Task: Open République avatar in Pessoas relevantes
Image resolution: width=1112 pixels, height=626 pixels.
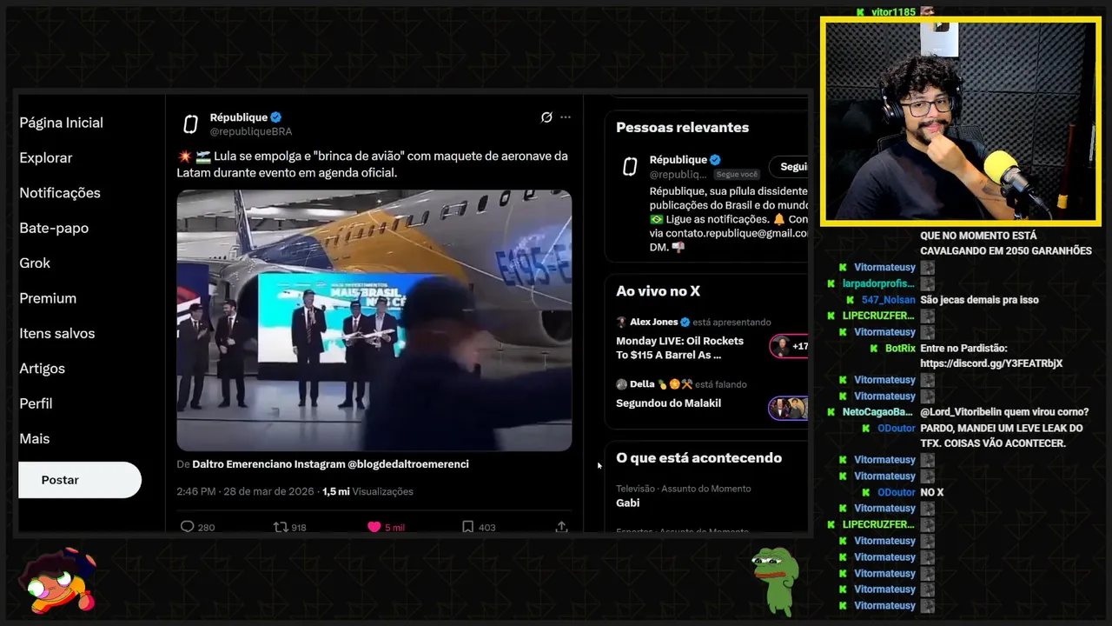Action: pos(630,167)
